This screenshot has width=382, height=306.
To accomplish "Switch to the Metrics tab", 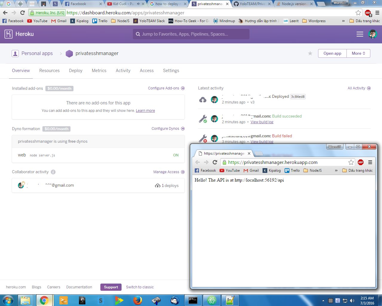I will (99, 71).
